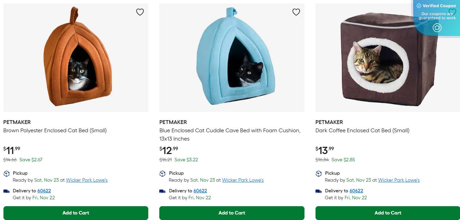Toggle heart on Blue Cuddle Cave Bed
Image resolution: width=460 pixels, height=220 pixels.
[x=296, y=12]
